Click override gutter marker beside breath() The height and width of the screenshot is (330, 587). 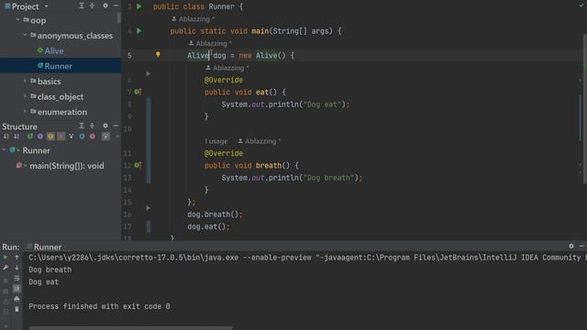point(138,165)
